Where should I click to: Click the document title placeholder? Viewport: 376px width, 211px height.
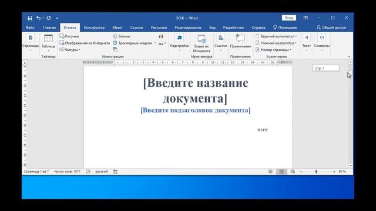[196, 90]
